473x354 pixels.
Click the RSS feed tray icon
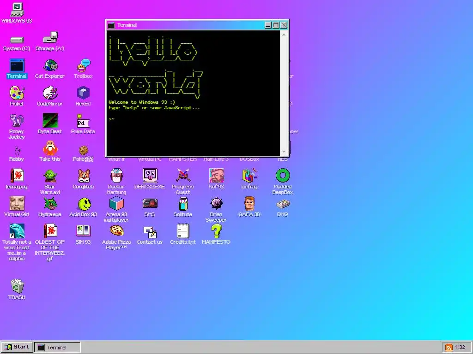coord(449,348)
